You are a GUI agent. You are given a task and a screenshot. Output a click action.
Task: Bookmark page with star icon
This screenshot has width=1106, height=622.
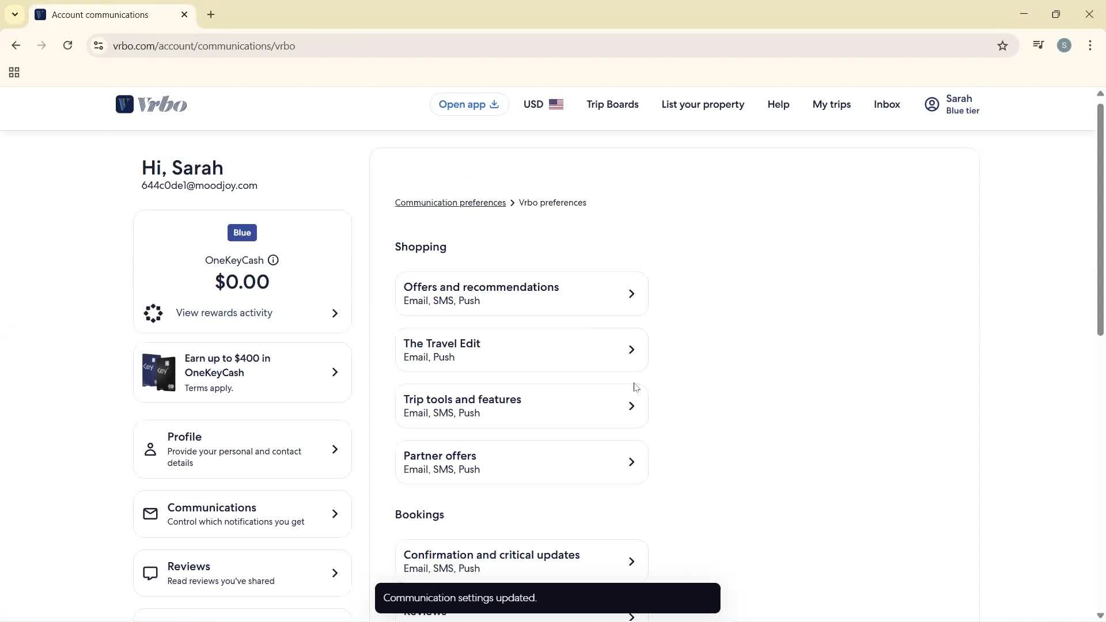pos(1002,46)
